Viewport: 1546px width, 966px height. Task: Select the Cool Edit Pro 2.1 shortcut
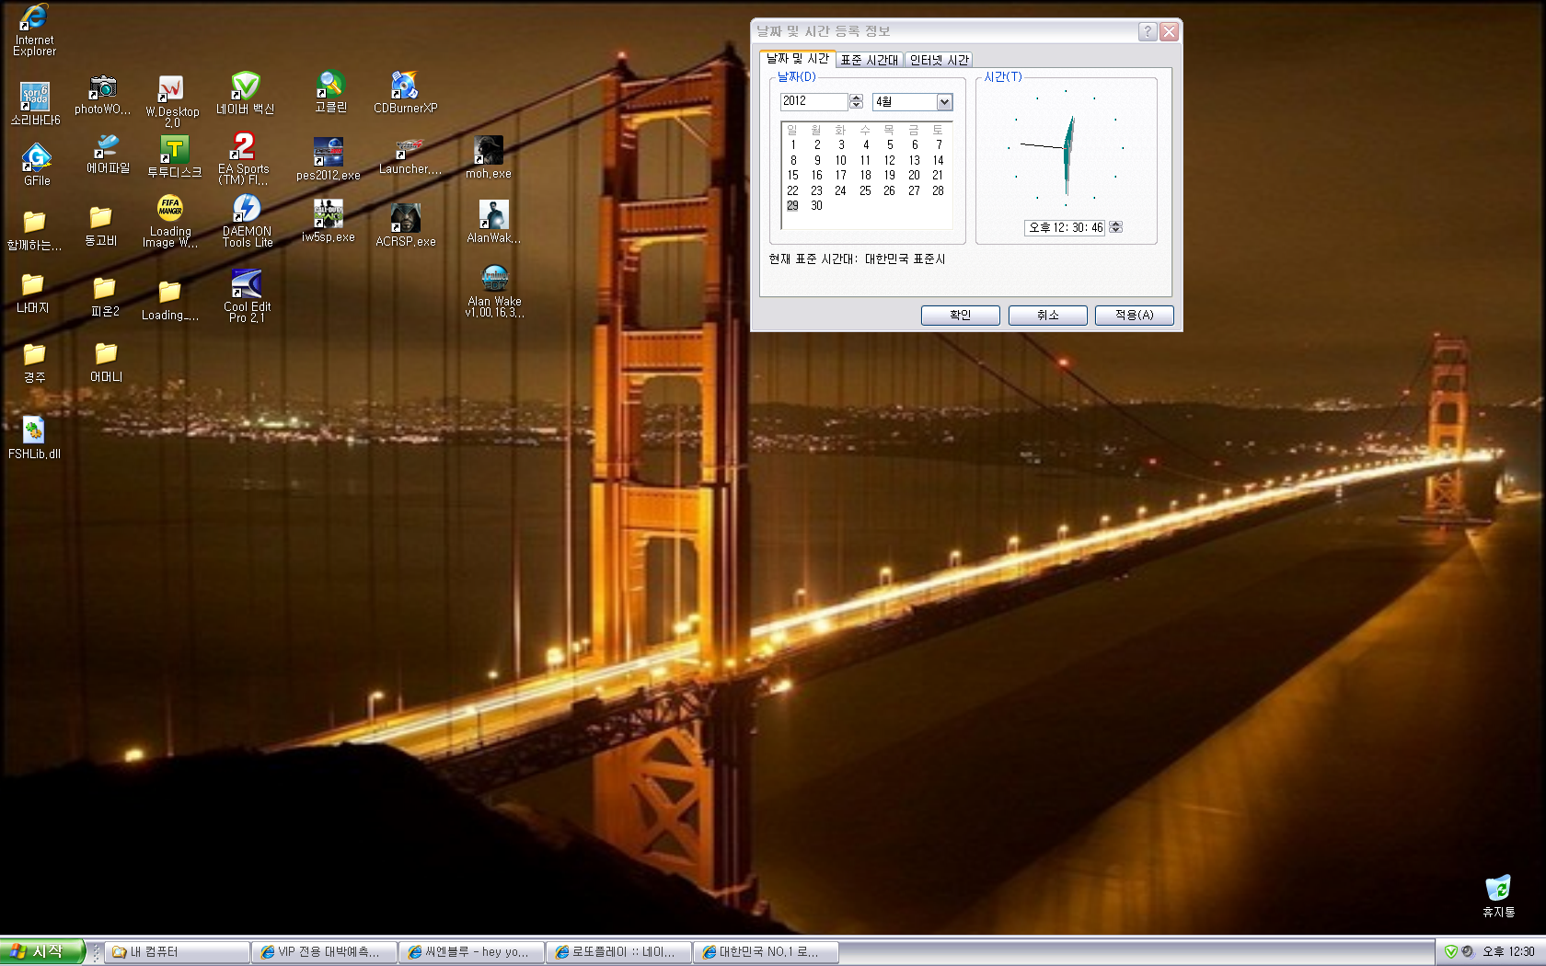247,284
